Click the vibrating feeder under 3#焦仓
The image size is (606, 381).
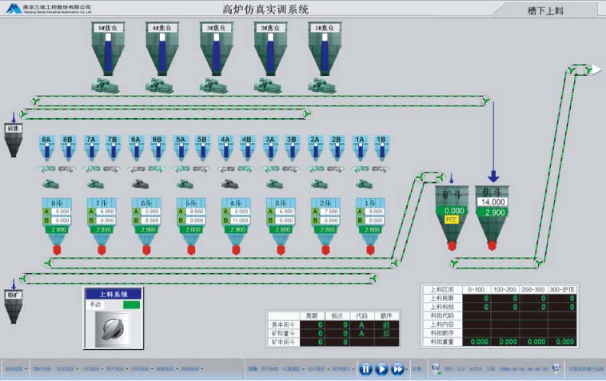tap(213, 84)
